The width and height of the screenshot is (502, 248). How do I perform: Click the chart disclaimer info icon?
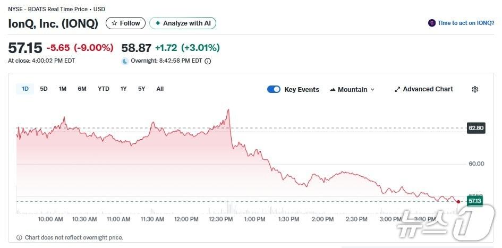click(x=19, y=237)
